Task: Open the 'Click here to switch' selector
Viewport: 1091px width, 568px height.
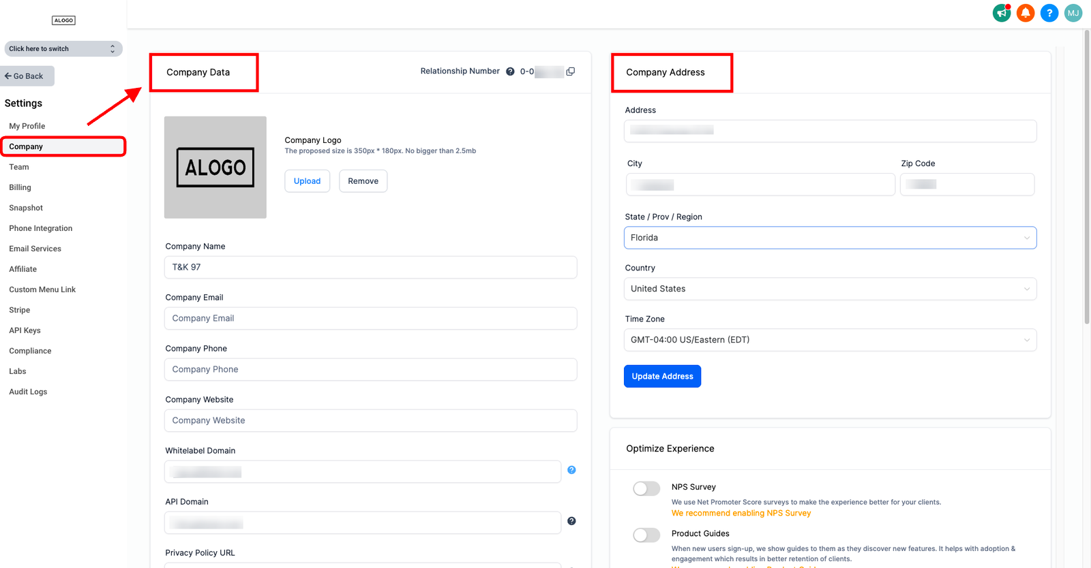Action: point(63,49)
